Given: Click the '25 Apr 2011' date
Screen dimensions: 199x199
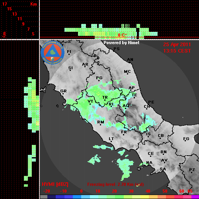Looking at the screenshot, I should (x=177, y=45).
